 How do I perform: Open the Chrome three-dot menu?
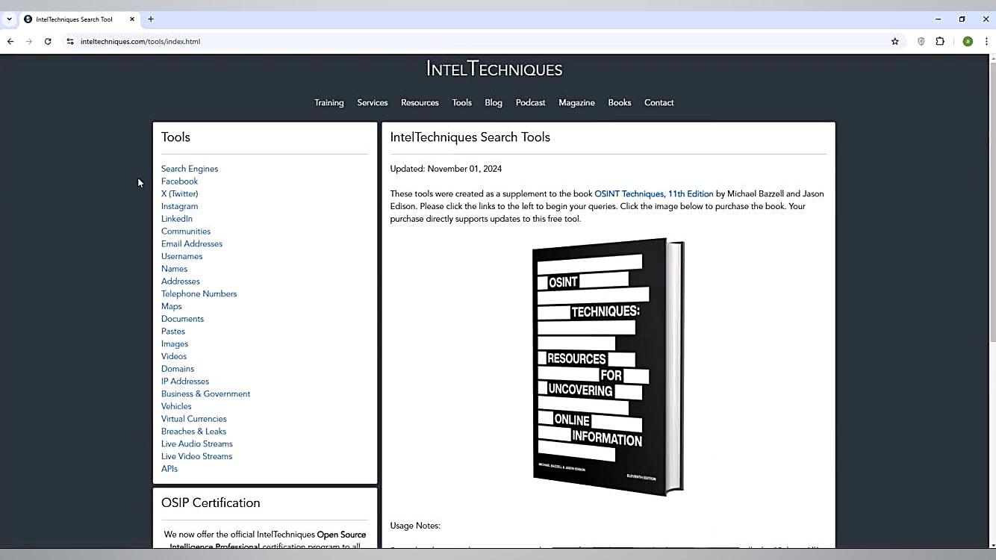tap(986, 41)
